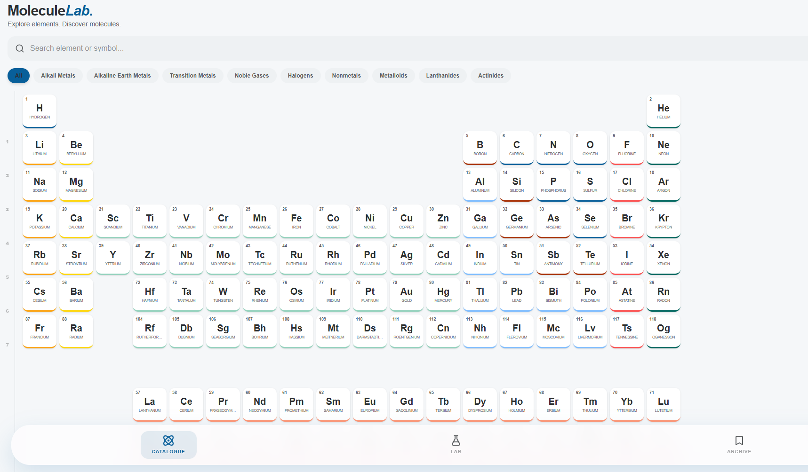This screenshot has height=472, width=808.
Task: Pick the Zinc element tile
Action: point(443,221)
